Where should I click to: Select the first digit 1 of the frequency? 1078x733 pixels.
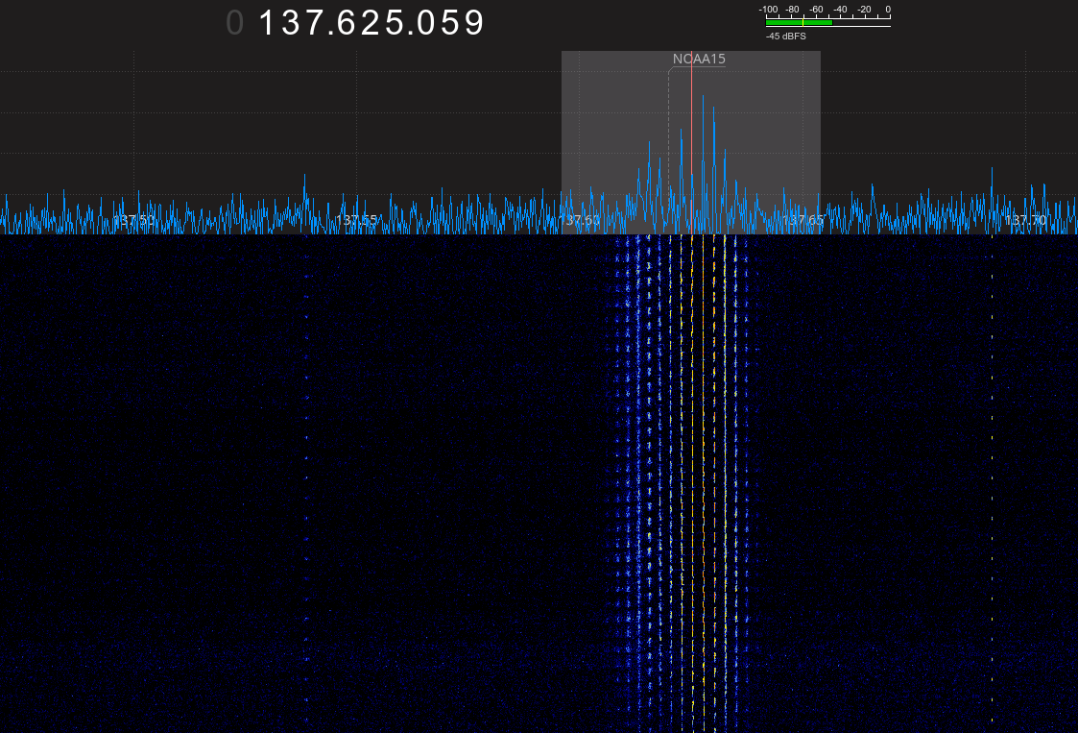[x=268, y=23]
